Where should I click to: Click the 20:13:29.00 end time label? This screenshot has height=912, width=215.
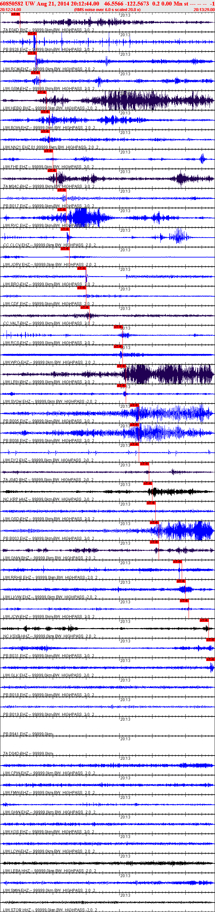204,9
